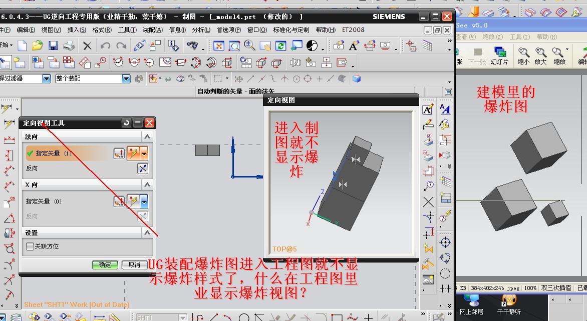587x321 pixels.
Task: Open a part with the folder icon
Action: click(37, 45)
